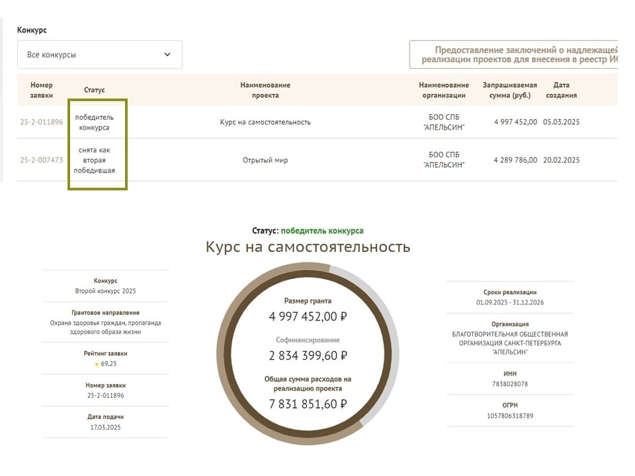This screenshot has width=635, height=476.
Task: Click the 'Статус' column header
Action: 95,90
